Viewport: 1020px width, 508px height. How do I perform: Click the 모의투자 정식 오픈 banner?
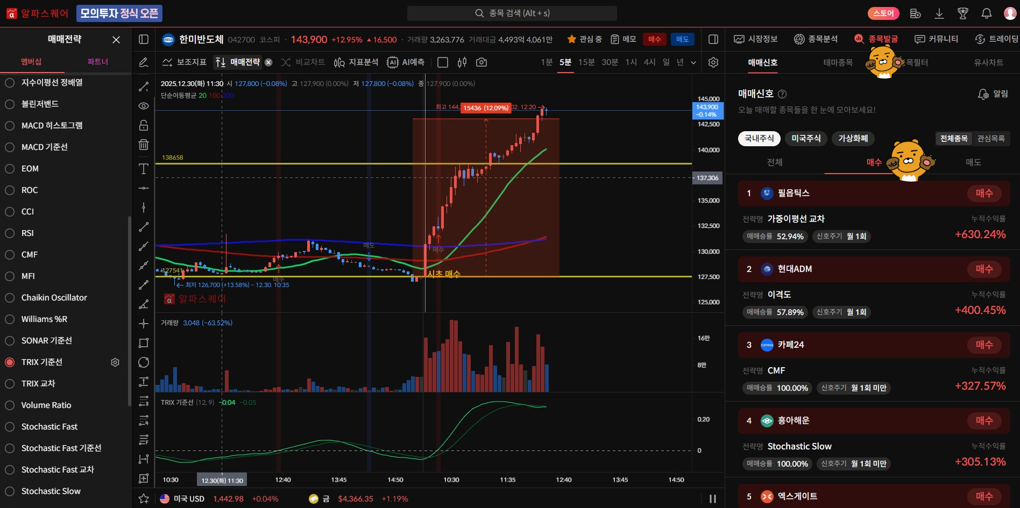tap(119, 13)
